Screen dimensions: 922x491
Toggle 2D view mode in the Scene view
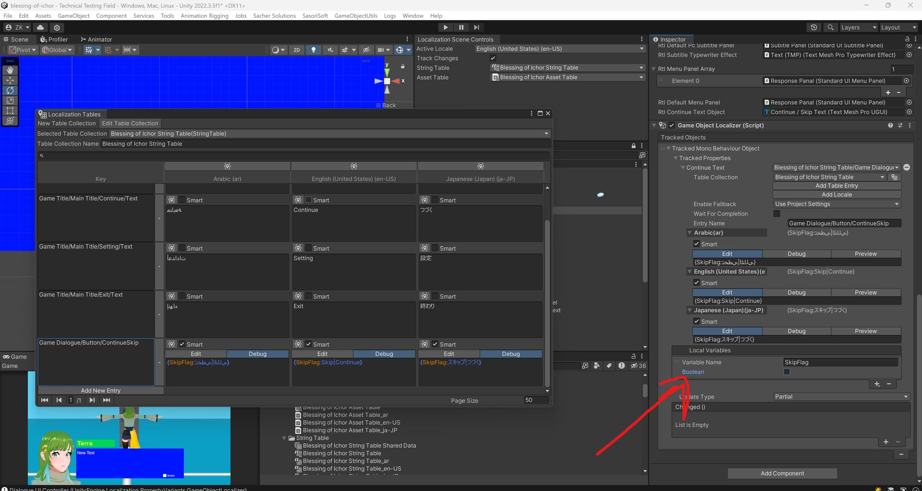pos(297,50)
